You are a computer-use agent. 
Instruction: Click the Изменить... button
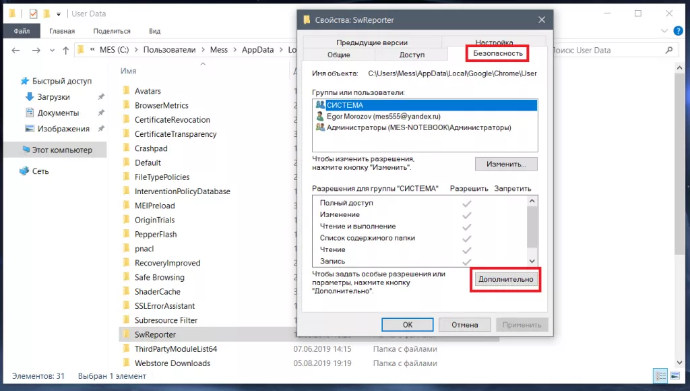[x=506, y=164]
